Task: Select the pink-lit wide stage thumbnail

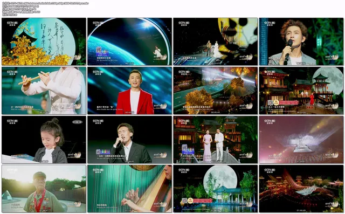Action: [301, 140]
